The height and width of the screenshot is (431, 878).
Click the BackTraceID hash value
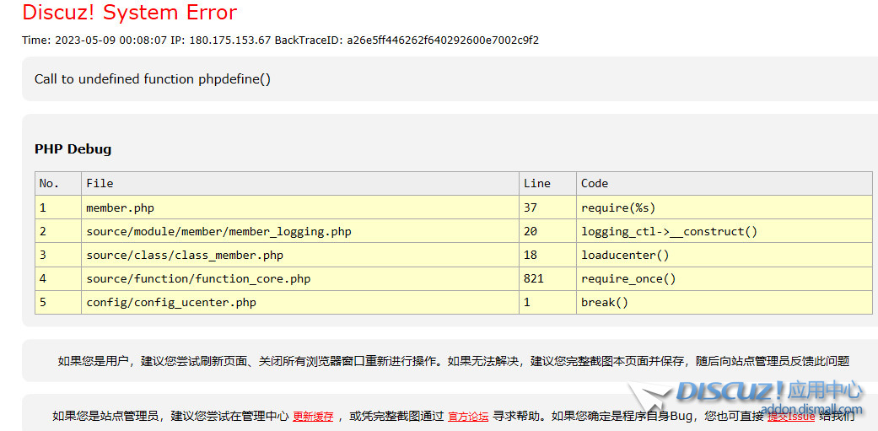point(443,40)
